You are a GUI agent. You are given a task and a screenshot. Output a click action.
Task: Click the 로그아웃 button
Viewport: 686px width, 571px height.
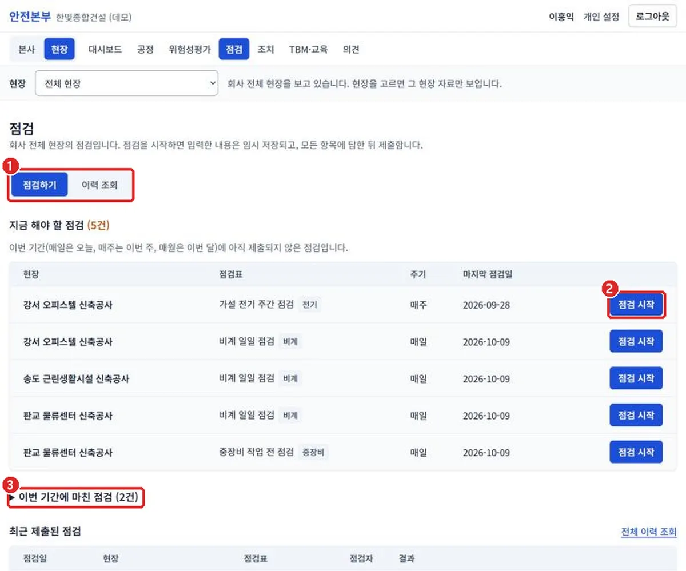coord(652,17)
